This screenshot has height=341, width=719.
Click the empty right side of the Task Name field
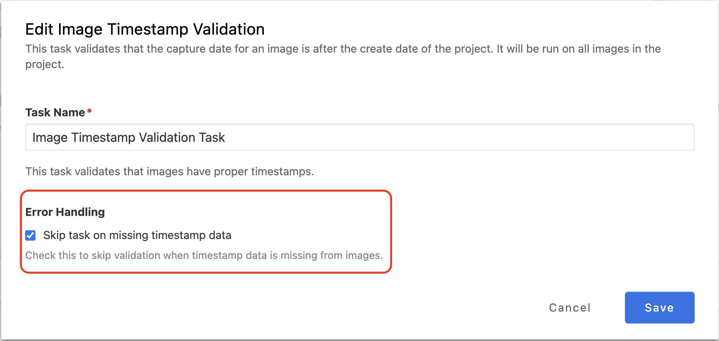coord(518,137)
